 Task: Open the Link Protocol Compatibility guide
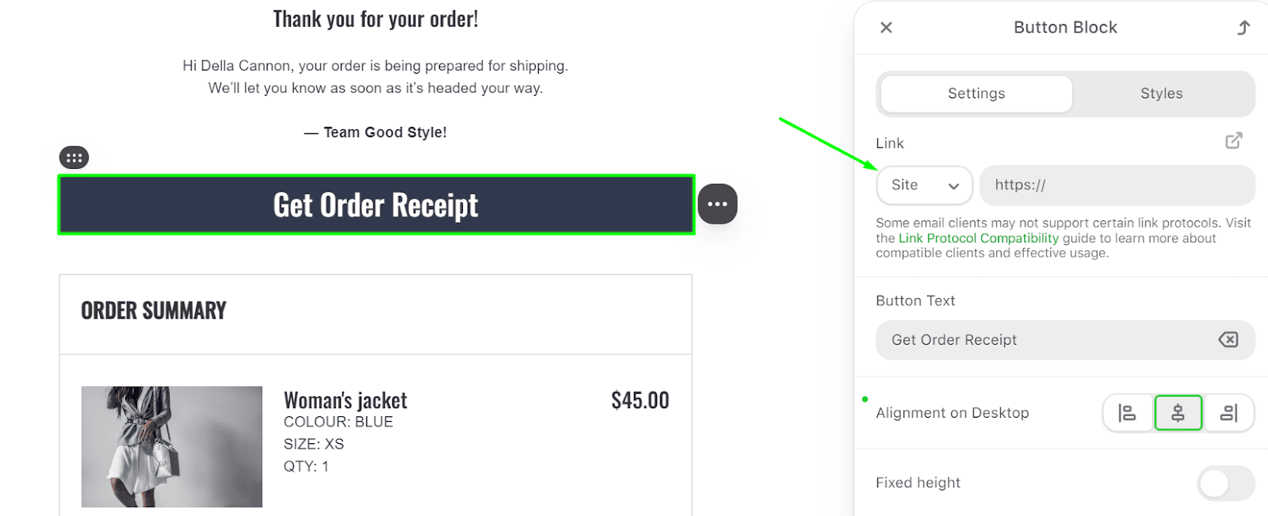[x=978, y=238]
